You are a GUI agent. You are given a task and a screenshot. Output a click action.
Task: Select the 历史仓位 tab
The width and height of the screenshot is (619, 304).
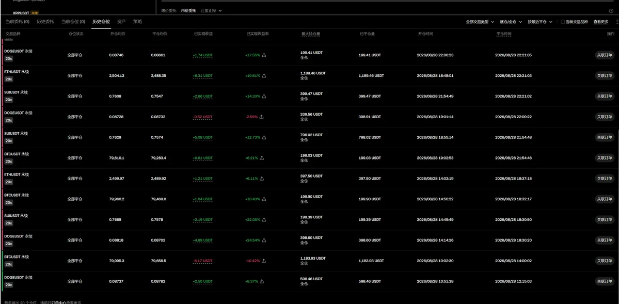pos(101,22)
